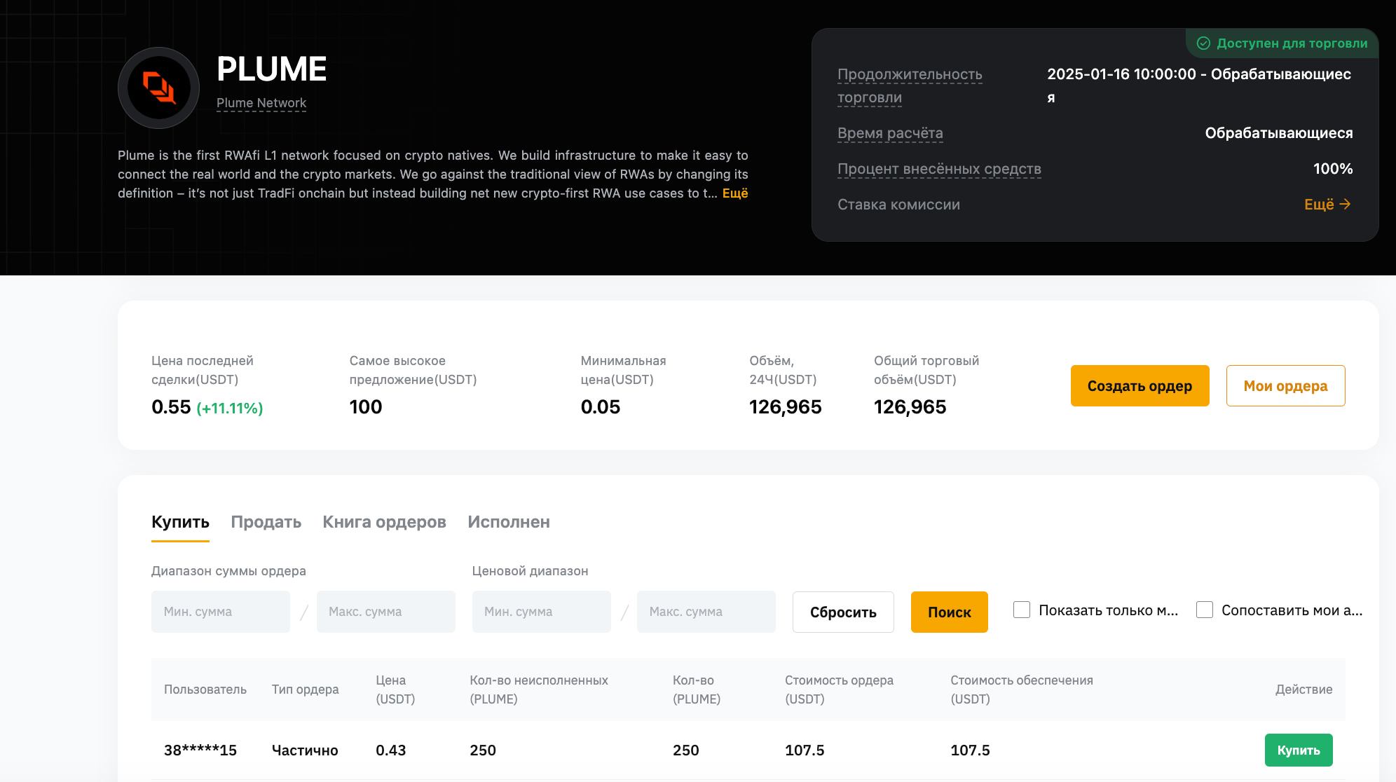This screenshot has width=1396, height=782.
Task: Click the Доступен для торговли badge
Action: coord(1282,43)
